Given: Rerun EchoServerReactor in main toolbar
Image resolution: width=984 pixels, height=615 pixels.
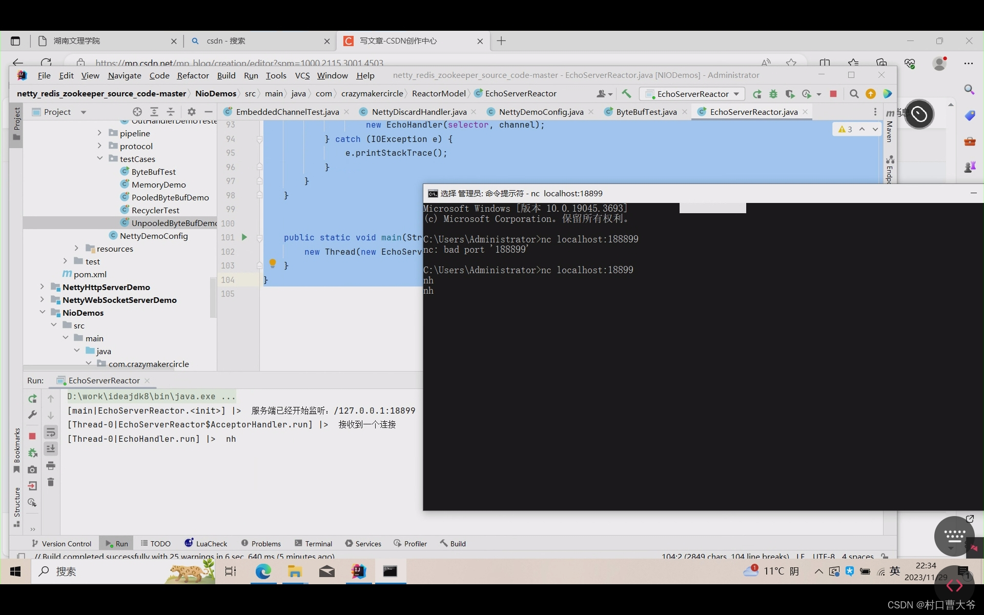Looking at the screenshot, I should click(x=757, y=94).
